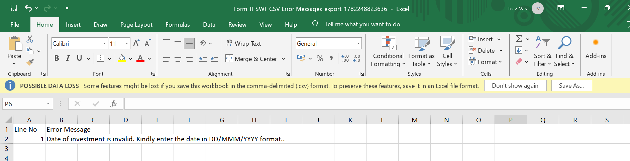Switch to the Page Layout tab

136,24
